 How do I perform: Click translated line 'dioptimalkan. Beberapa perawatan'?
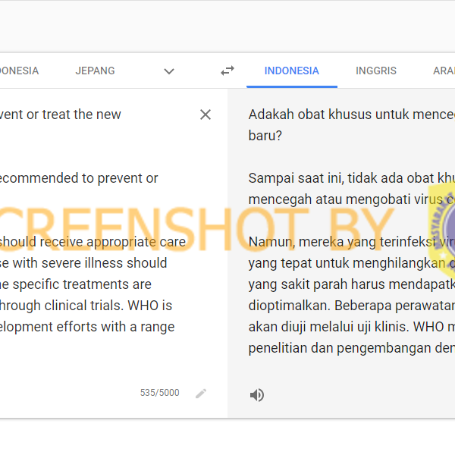tap(352, 306)
